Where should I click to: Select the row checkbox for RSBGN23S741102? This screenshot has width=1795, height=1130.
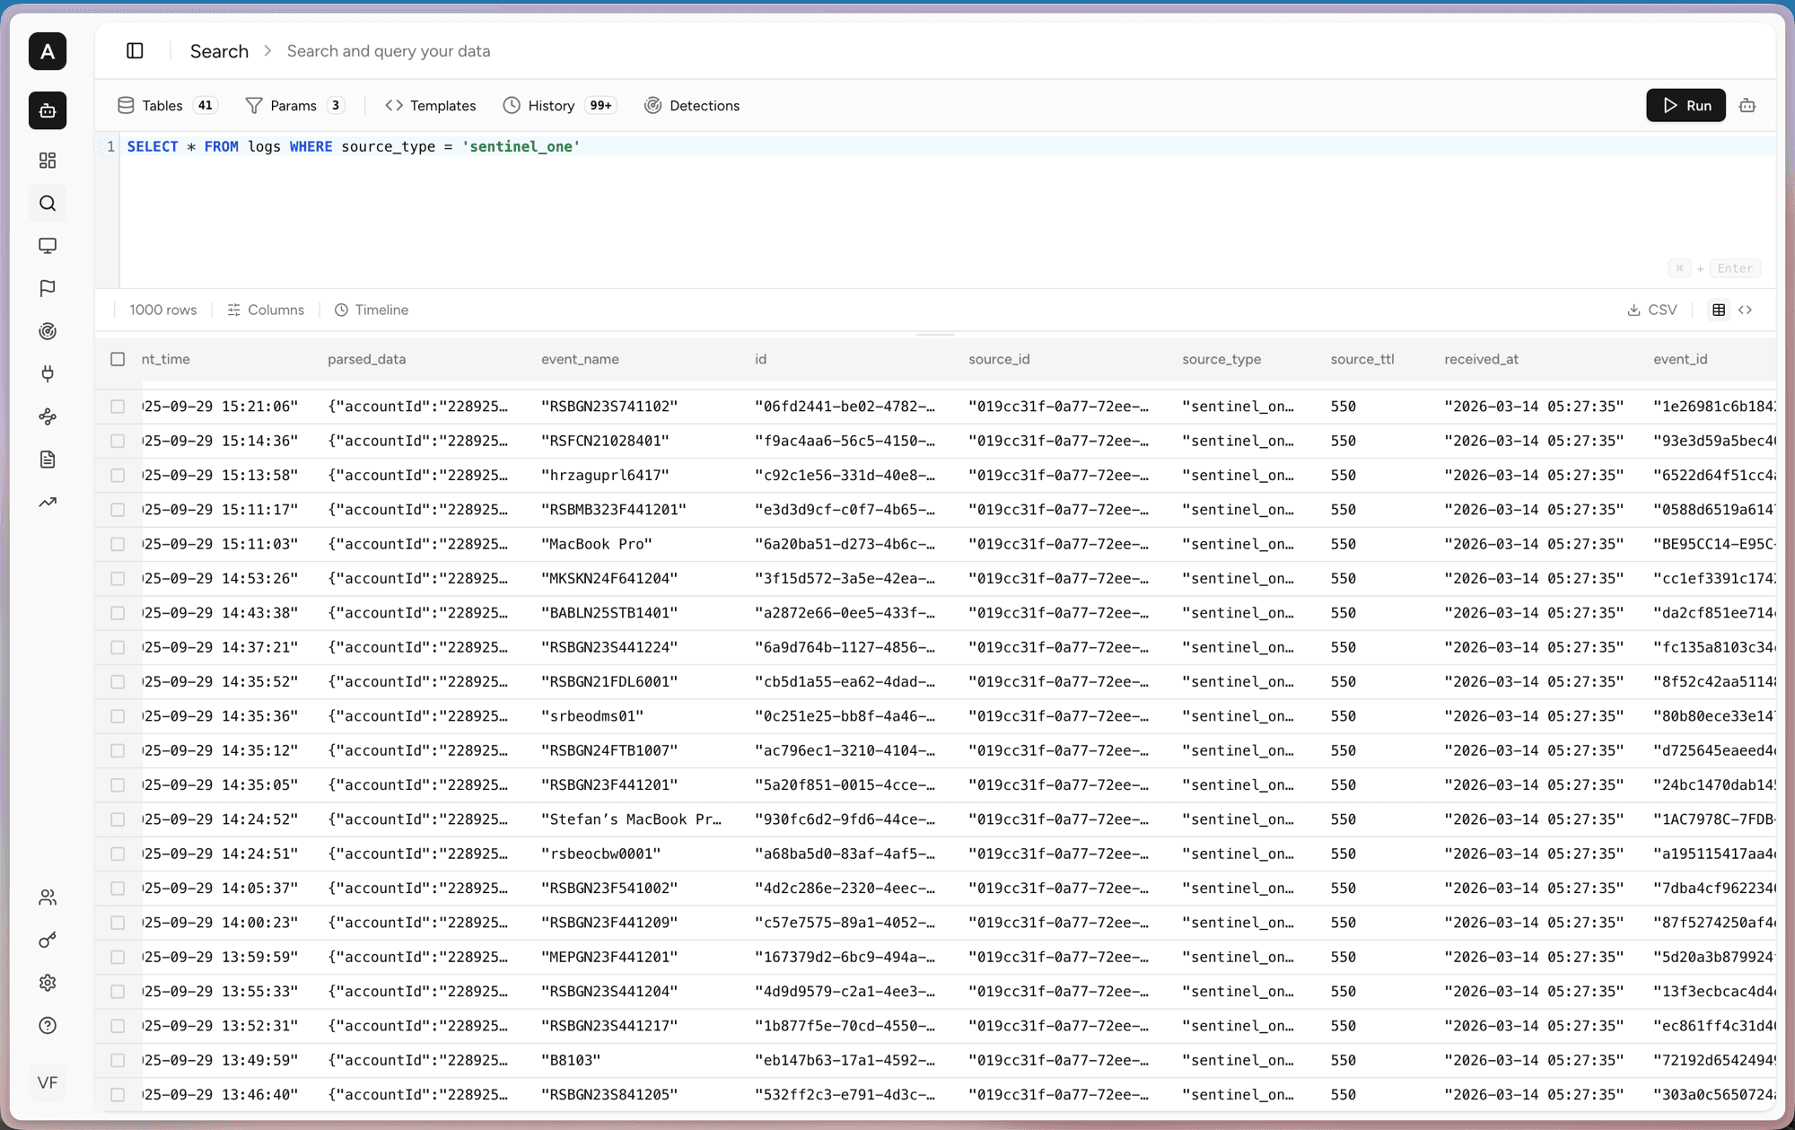click(x=118, y=407)
